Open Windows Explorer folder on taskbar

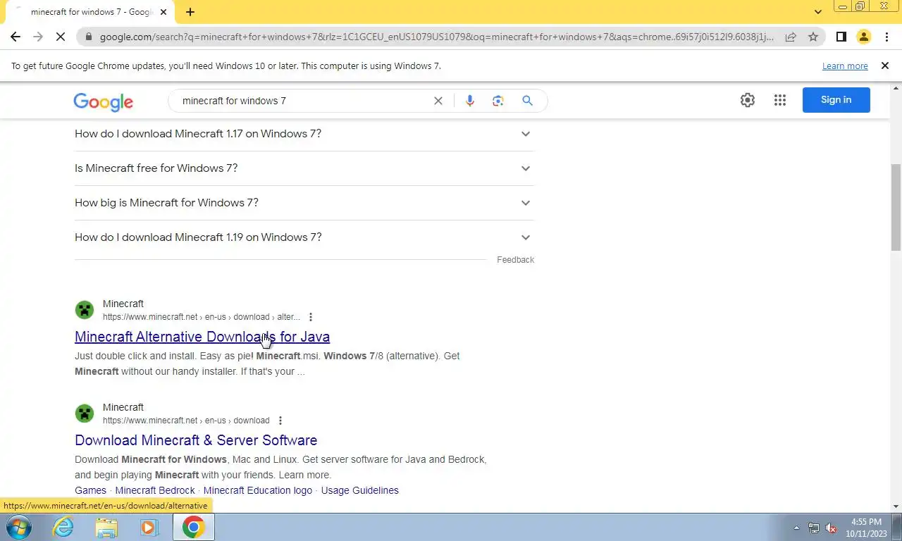click(x=106, y=527)
